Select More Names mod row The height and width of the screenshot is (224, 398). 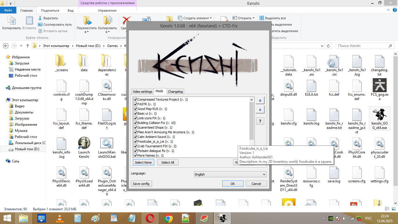150,155
